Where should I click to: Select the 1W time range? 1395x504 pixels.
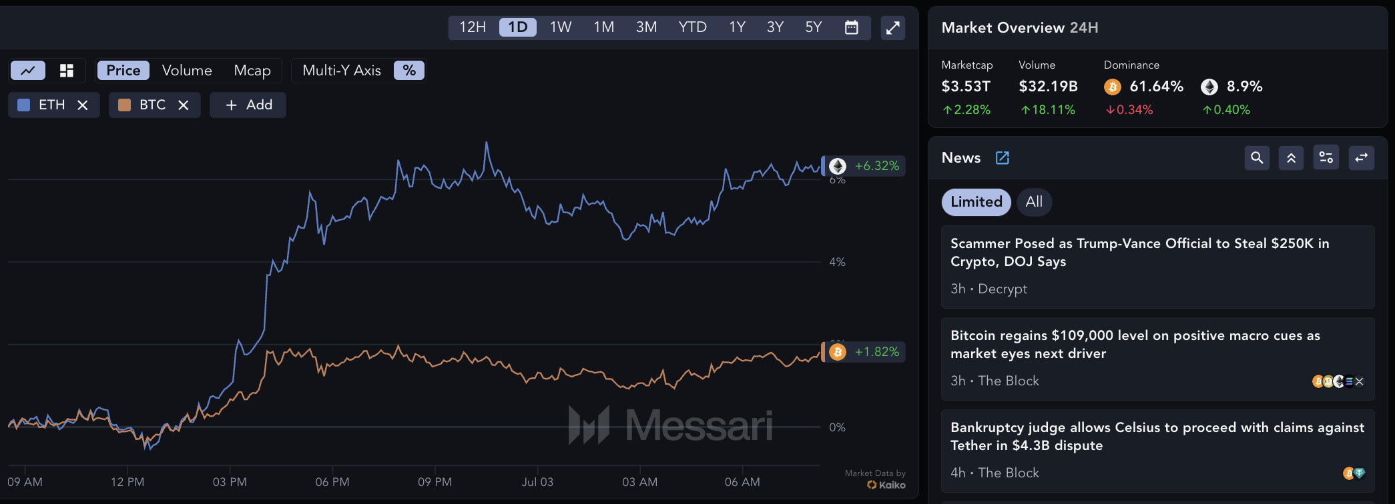pos(561,27)
